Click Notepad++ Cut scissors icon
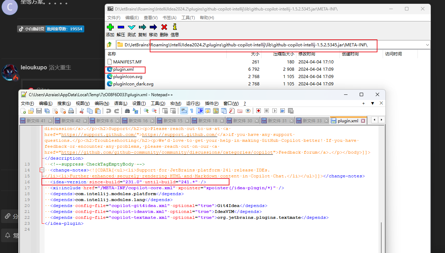This screenshot has width=445, height=253. coord(82,111)
